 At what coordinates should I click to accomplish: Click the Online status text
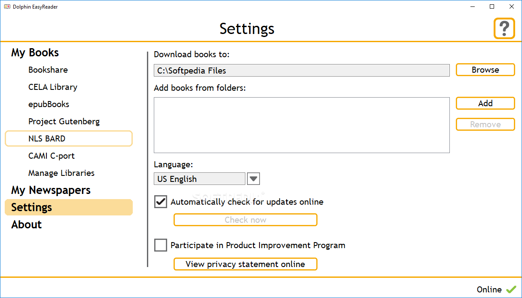489,289
